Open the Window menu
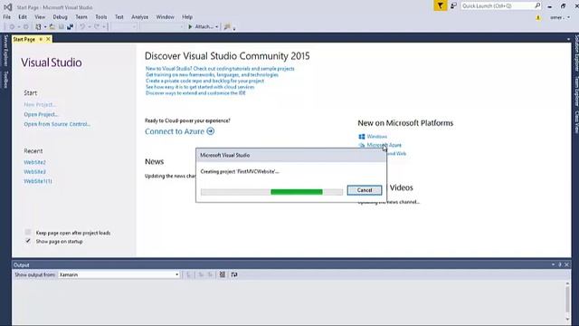 165,17
